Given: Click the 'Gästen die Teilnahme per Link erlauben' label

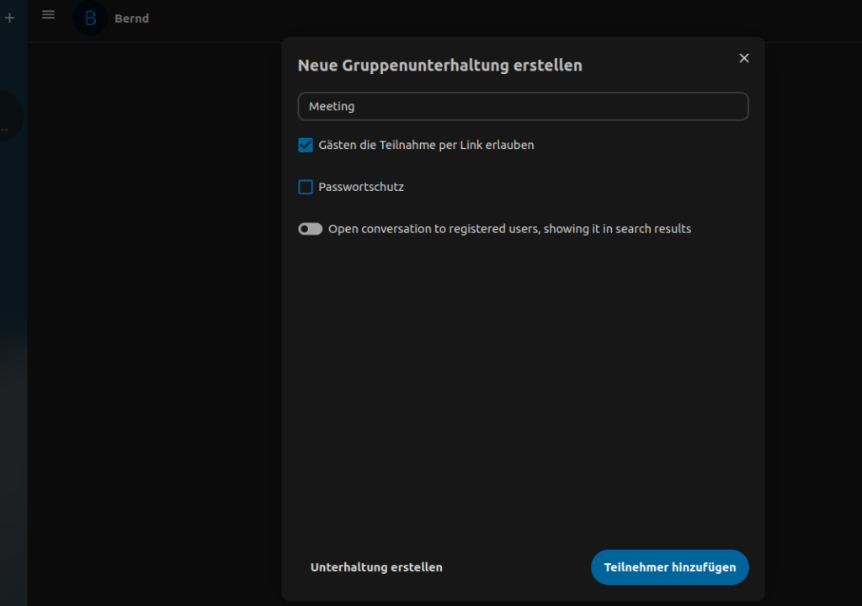Looking at the screenshot, I should 426,145.
